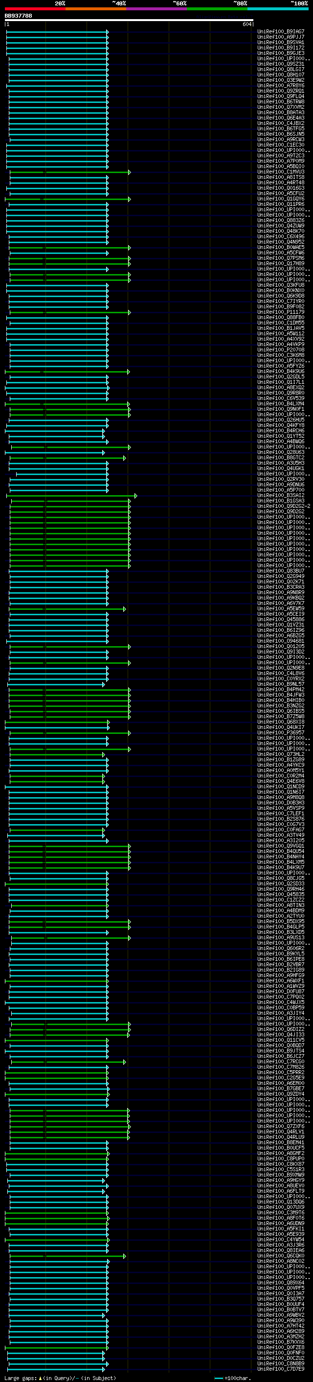Click the green alignment bar for UniRef100_C1MVU3
The width and height of the screenshot is (313, 1382).
(69, 172)
